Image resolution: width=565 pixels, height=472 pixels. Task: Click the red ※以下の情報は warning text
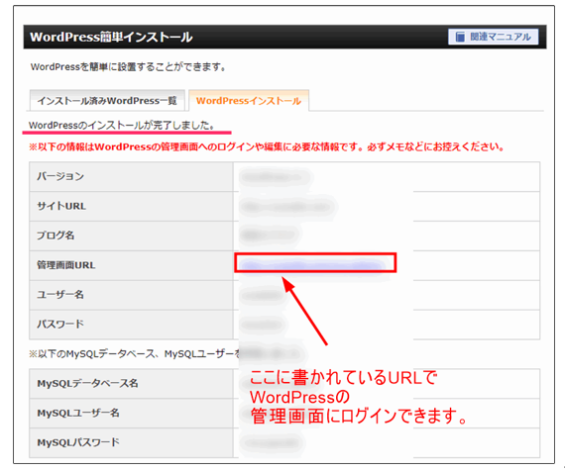(267, 146)
